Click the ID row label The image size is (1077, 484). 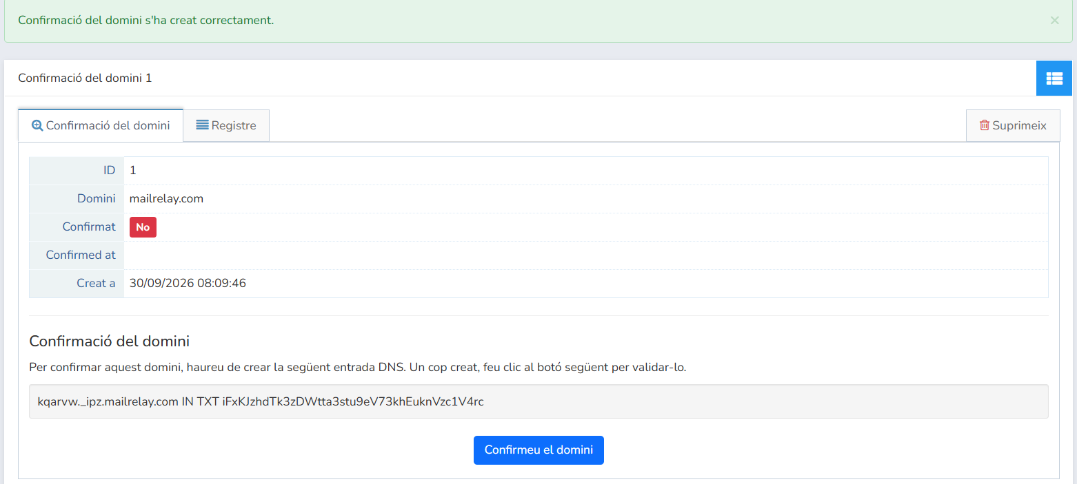(x=108, y=171)
